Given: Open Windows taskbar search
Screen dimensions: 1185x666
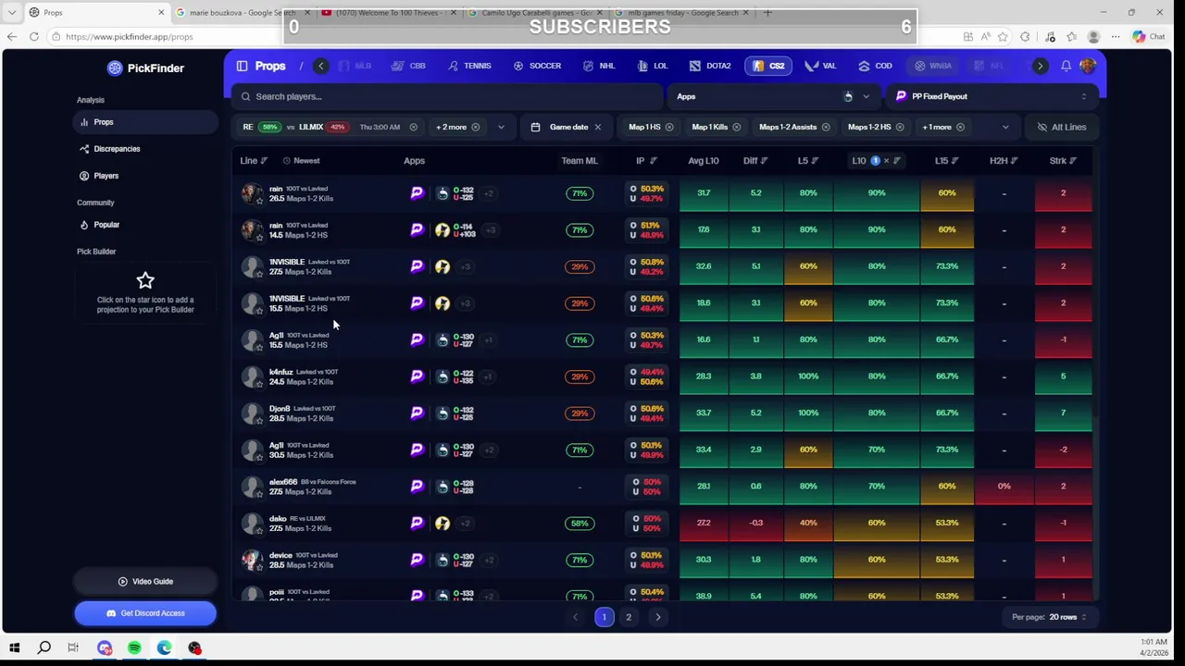Looking at the screenshot, I should tap(44, 648).
